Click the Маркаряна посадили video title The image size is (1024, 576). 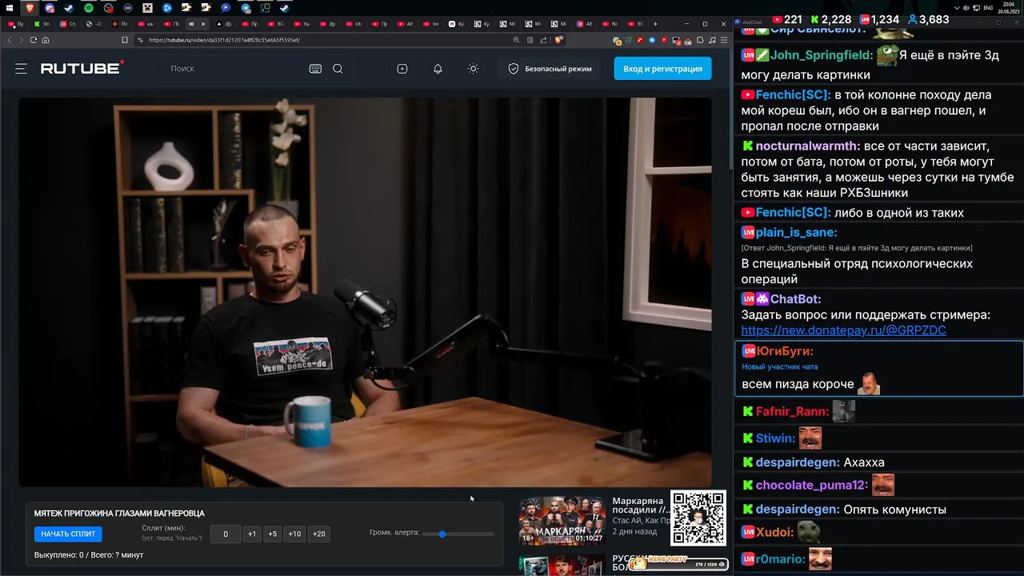point(641,506)
